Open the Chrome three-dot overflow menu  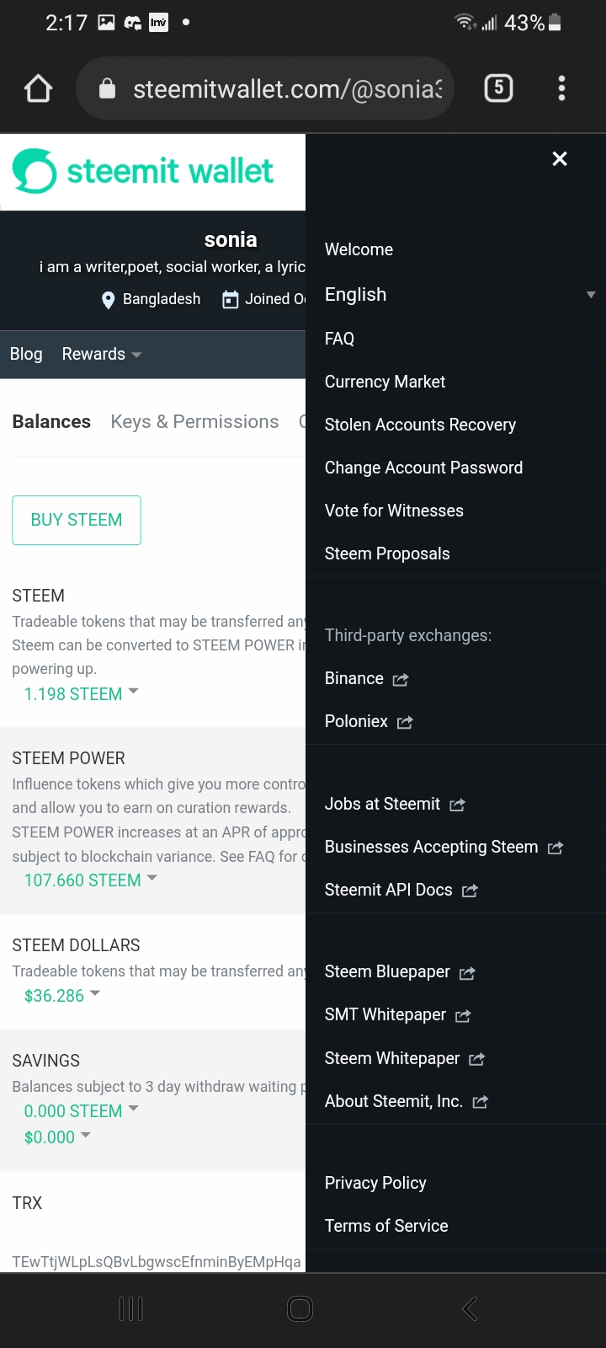tap(561, 88)
